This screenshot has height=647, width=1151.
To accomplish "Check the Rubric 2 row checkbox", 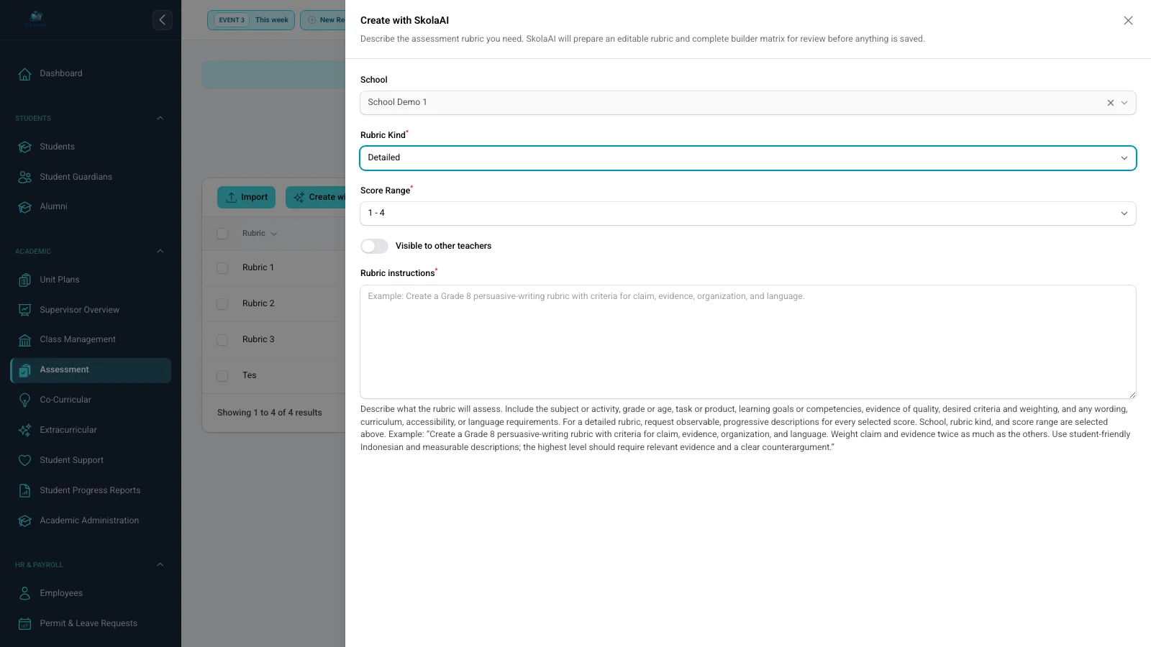I will [x=222, y=304].
